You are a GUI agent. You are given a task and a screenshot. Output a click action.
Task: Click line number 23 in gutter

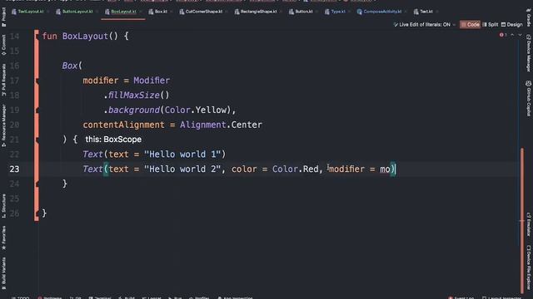pyautogui.click(x=14, y=169)
